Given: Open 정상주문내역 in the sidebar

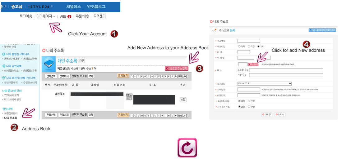Looking at the screenshot, I should pyautogui.click(x=11, y=82).
